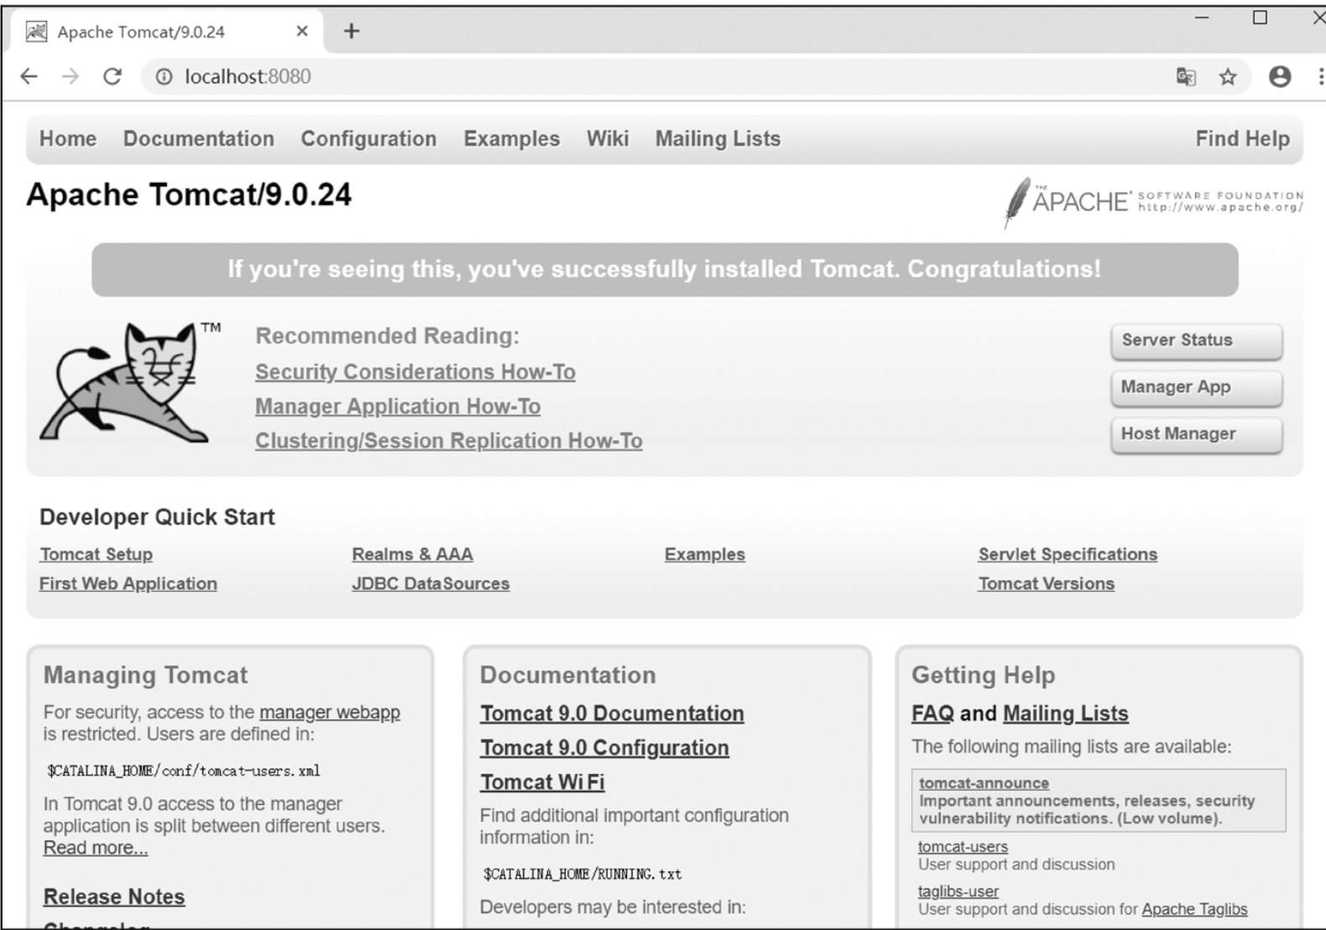The image size is (1326, 930).
Task: Close the Apache Tomcat/9.0.24 tab
Action: tap(302, 31)
